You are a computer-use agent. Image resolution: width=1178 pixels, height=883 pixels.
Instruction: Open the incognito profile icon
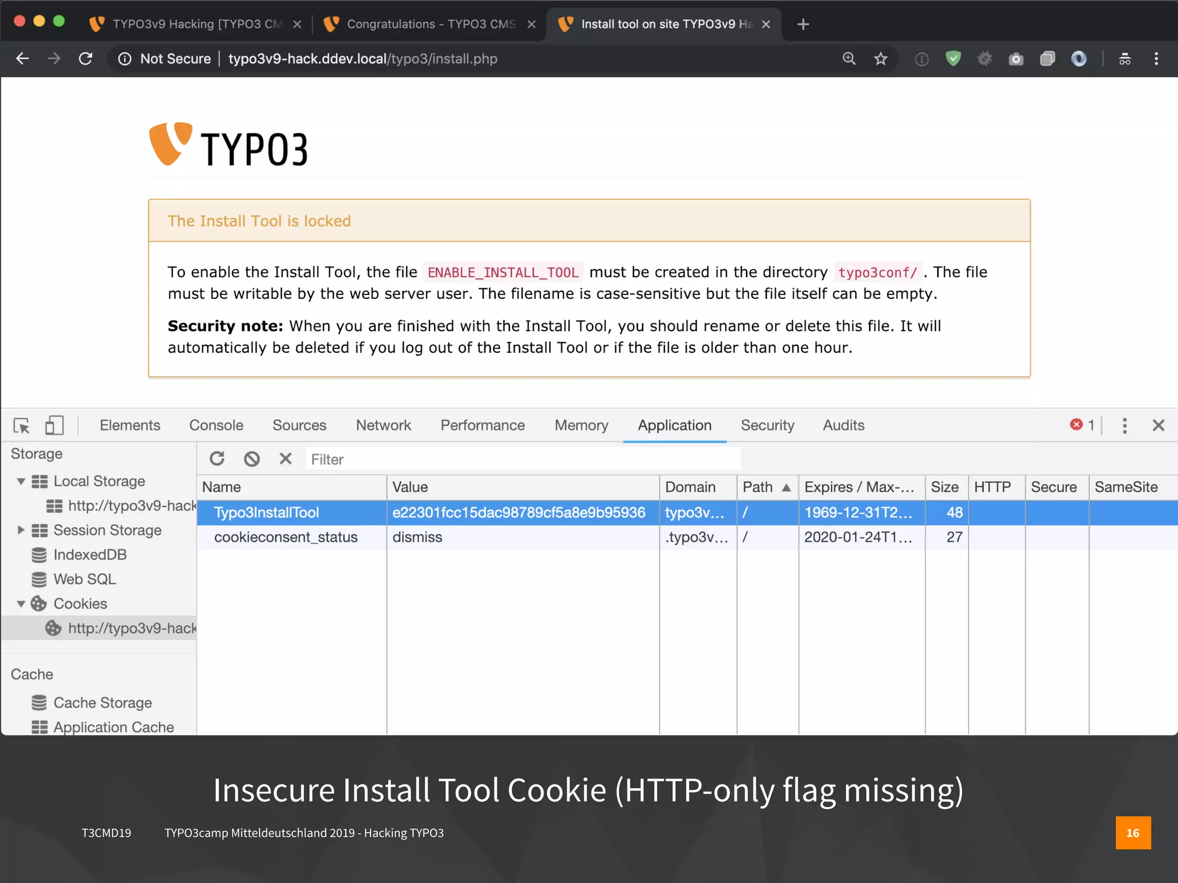(1125, 59)
